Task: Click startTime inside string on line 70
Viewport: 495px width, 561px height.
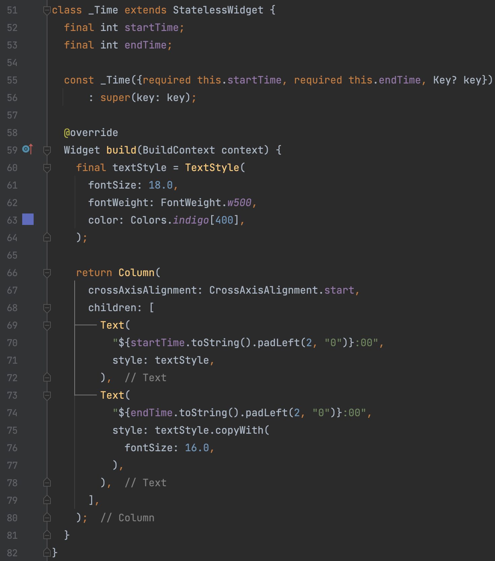Action: (158, 343)
